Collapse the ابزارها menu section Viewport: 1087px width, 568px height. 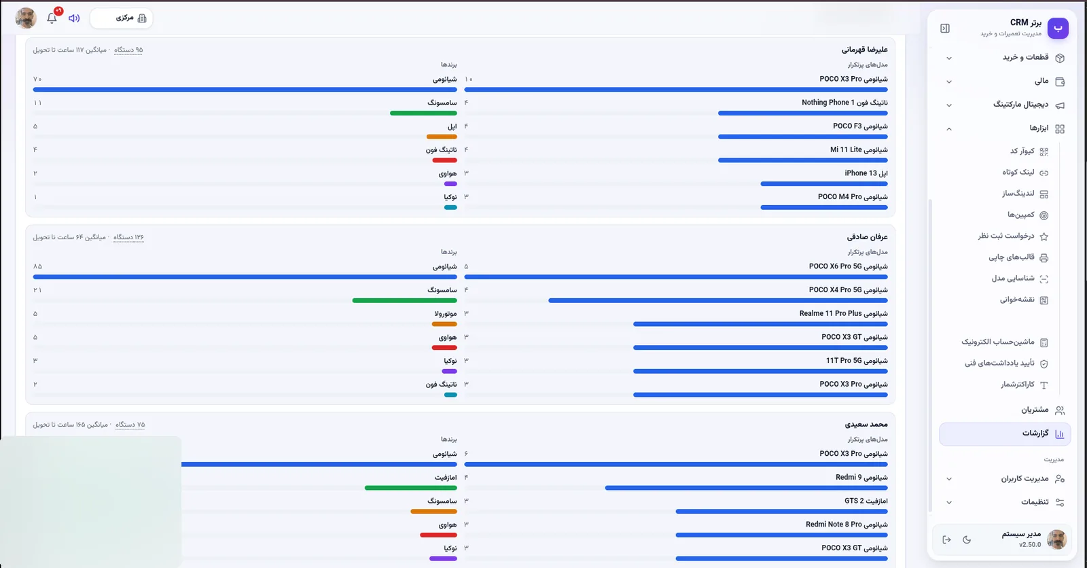(x=1005, y=128)
